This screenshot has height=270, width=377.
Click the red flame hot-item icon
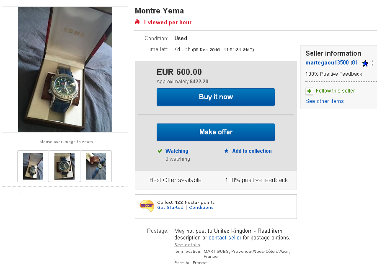point(137,22)
